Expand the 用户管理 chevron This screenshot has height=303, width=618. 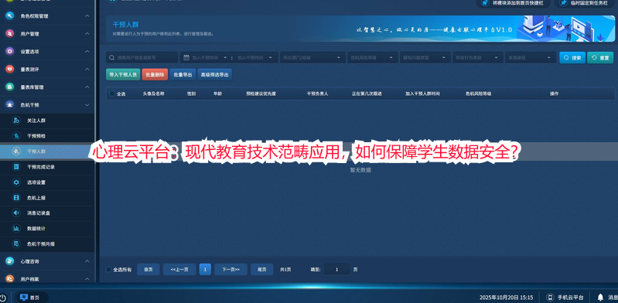(87, 34)
